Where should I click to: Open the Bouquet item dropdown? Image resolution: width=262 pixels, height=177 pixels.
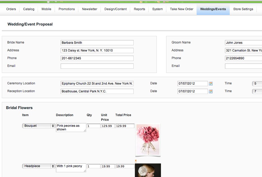pyautogui.click(x=38, y=126)
